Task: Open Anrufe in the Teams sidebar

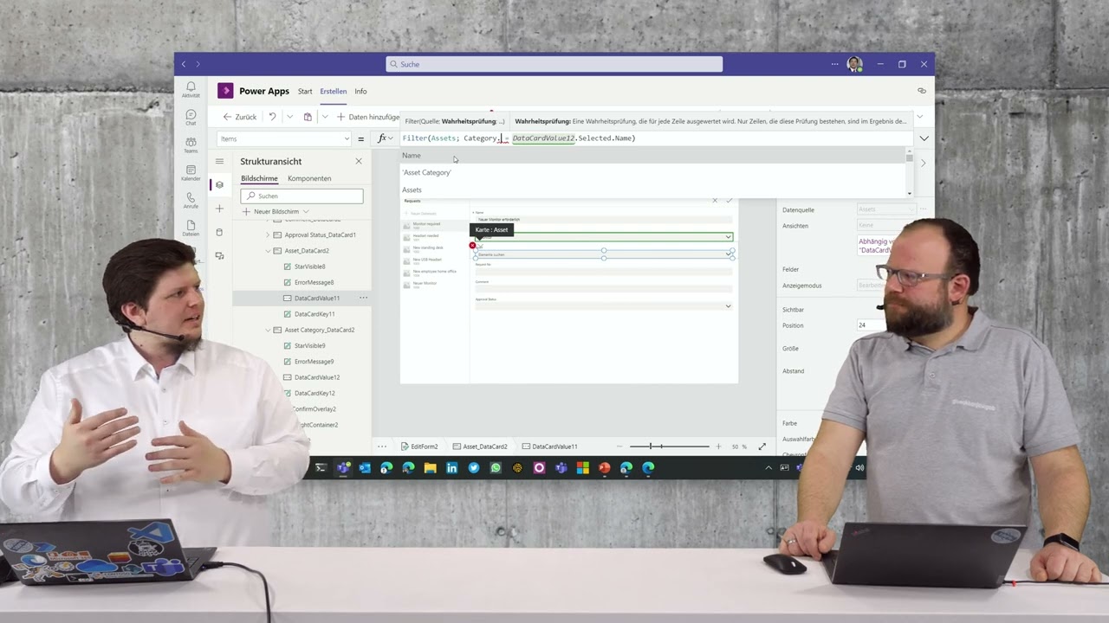Action: (x=191, y=200)
